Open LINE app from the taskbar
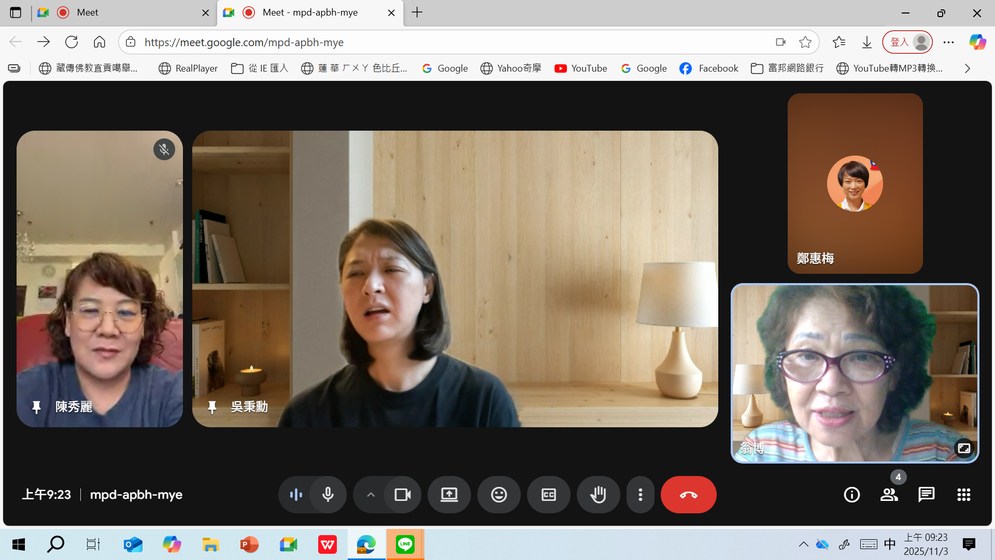995x560 pixels. (405, 544)
